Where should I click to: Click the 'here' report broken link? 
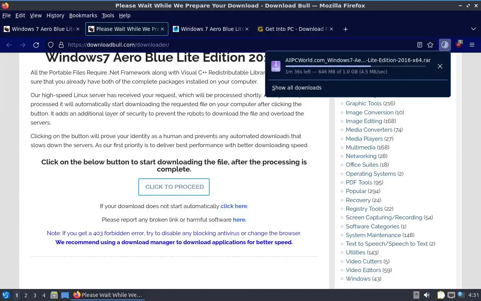pyautogui.click(x=239, y=220)
